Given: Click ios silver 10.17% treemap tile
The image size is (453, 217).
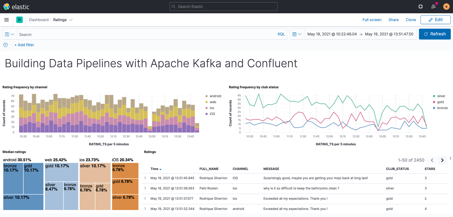Looking at the screenshot, I should pos(95,173).
